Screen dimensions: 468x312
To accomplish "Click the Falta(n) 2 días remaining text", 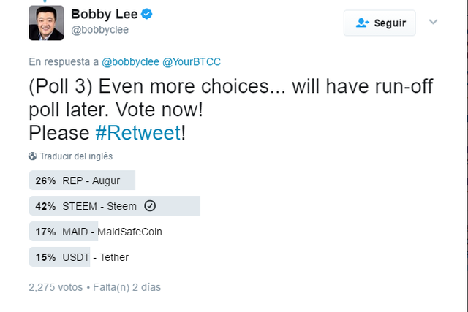I will click(127, 287).
